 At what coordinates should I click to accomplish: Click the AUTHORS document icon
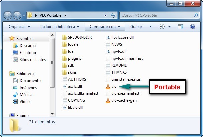65,79
